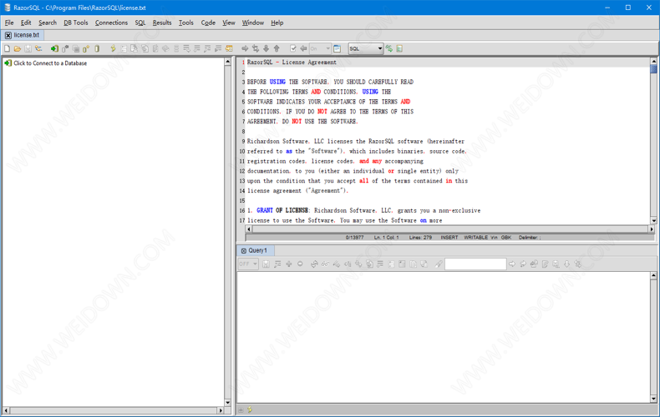
Task: Open the DB Tools menu
Action: pos(76,23)
